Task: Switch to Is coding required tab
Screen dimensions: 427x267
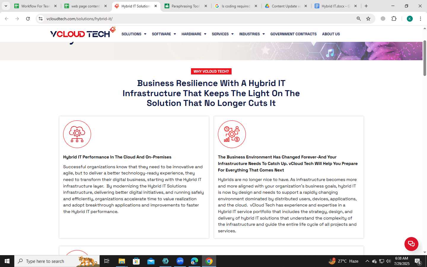Action: (235, 6)
